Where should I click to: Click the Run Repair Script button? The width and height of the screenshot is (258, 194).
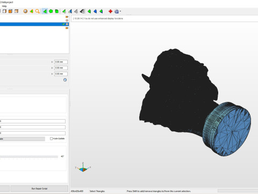39,189
